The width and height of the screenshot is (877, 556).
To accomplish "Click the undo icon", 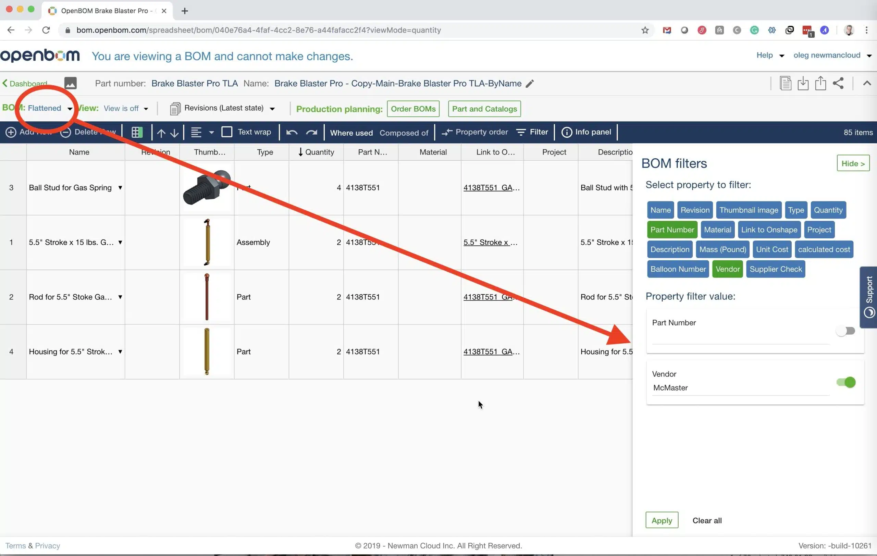I will click(x=292, y=132).
